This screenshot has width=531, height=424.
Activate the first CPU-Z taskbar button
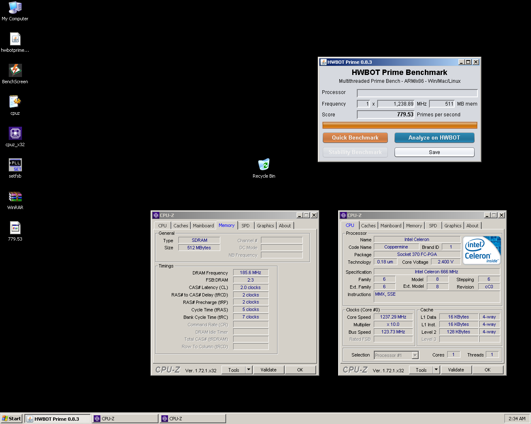125,419
